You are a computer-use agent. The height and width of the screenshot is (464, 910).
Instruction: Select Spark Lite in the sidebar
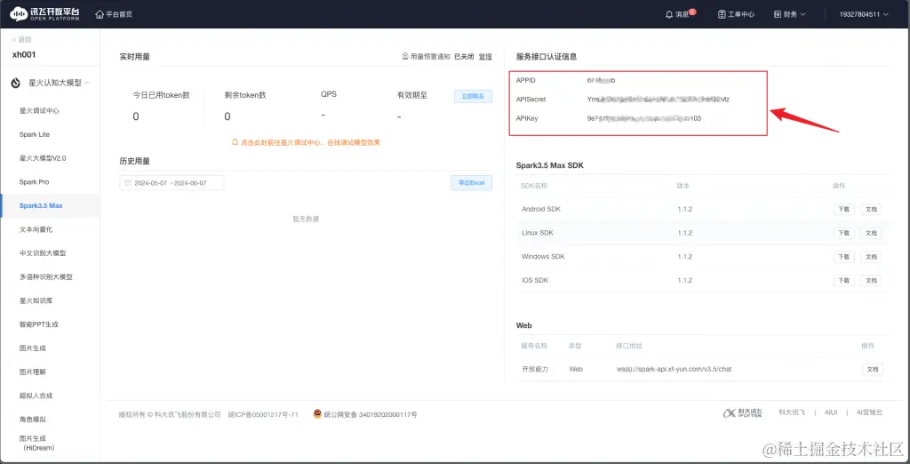click(x=35, y=134)
